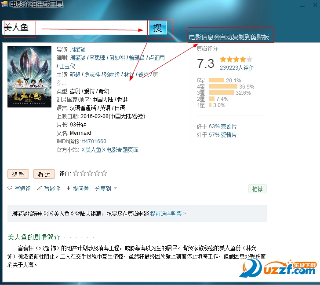
Task: Click the 推荐 recommend button
Action: pos(257,189)
